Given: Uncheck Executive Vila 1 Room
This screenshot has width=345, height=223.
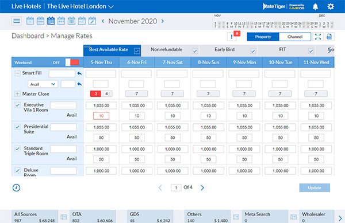Looking at the screenshot, I should [x=17, y=105].
